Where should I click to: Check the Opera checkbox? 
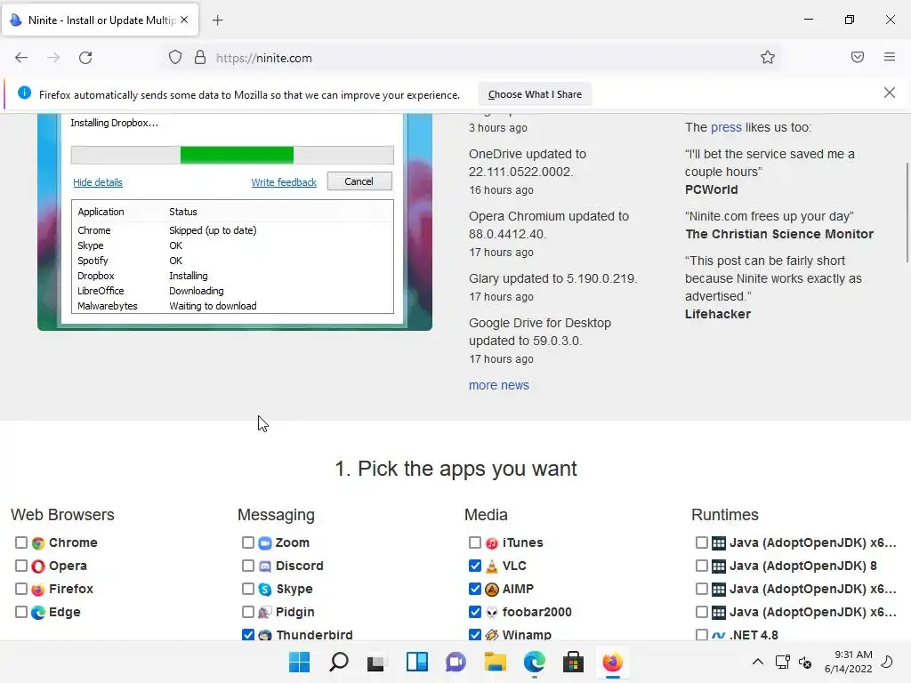coord(21,566)
